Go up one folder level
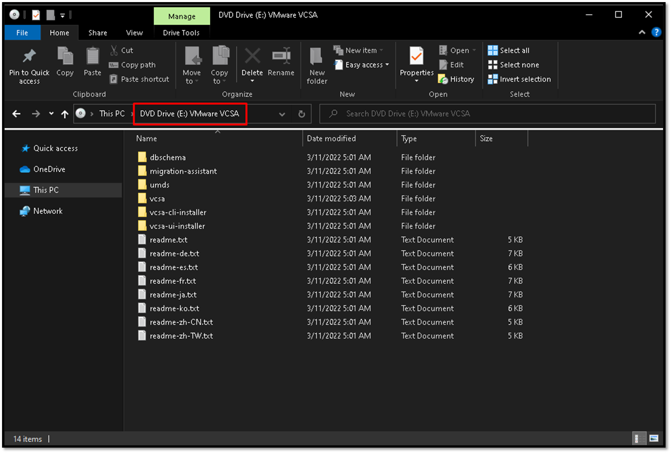Image resolution: width=671 pixels, height=453 pixels. pyautogui.click(x=65, y=114)
